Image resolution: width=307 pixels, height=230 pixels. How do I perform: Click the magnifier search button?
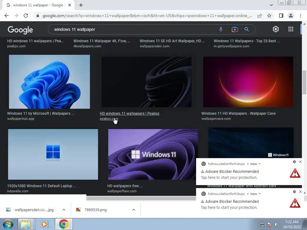246,29
